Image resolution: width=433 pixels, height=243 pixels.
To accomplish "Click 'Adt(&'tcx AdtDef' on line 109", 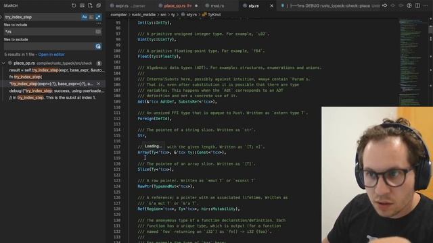I will tap(156, 102).
